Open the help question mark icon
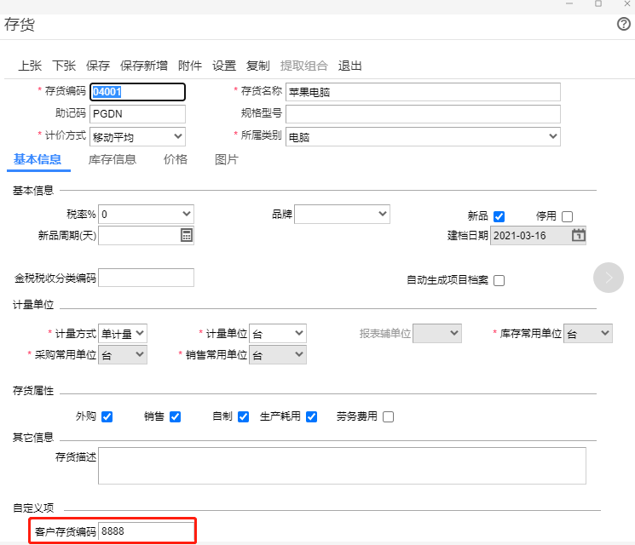The height and width of the screenshot is (545, 635). point(624,25)
